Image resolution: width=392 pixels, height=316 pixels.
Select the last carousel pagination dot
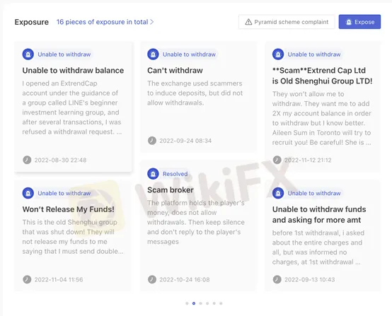[221, 303]
